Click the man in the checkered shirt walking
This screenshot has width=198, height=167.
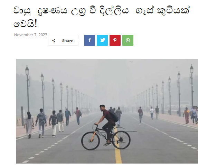[41, 123]
